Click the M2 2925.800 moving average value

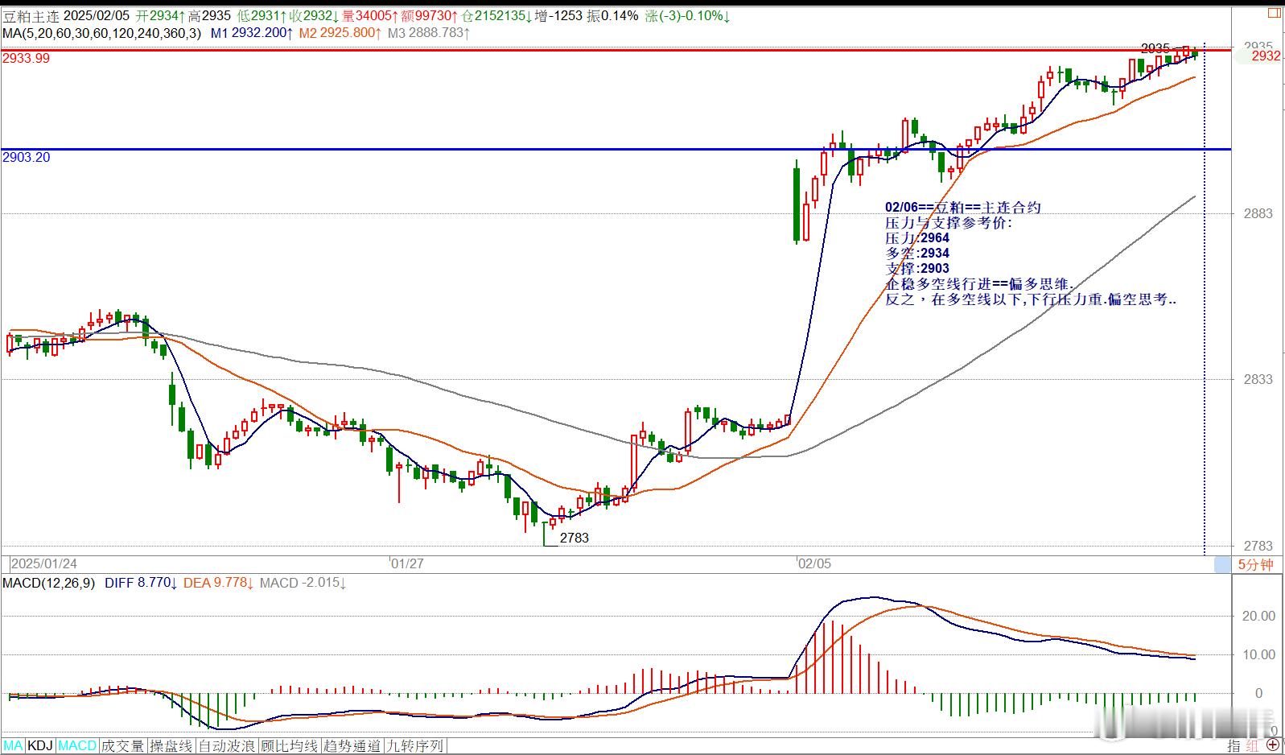tap(340, 33)
